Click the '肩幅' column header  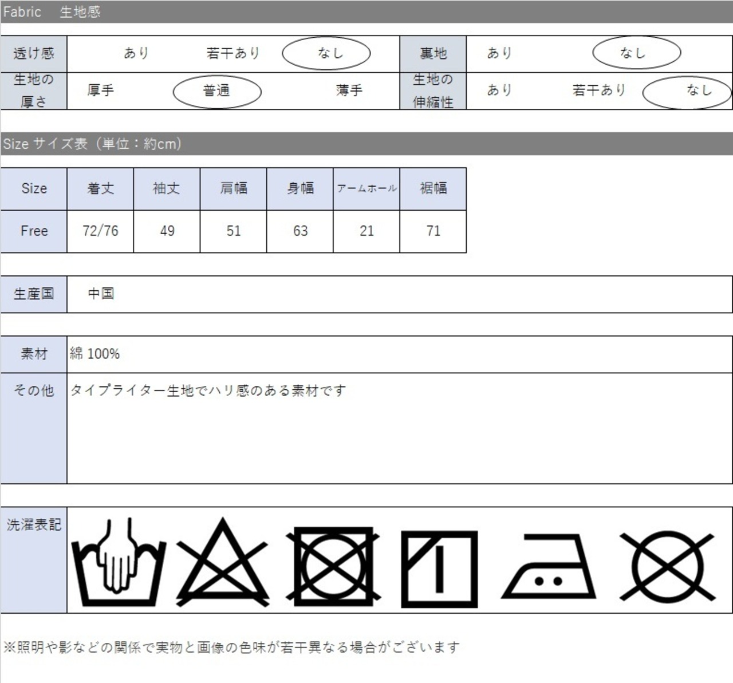click(x=234, y=188)
